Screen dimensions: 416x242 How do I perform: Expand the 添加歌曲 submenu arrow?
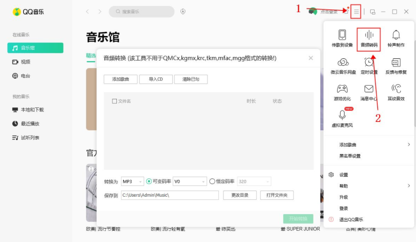point(409,145)
